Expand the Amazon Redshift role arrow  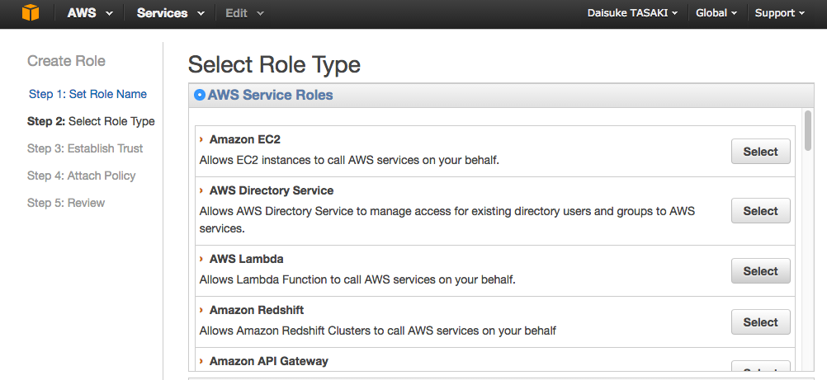[x=201, y=310]
